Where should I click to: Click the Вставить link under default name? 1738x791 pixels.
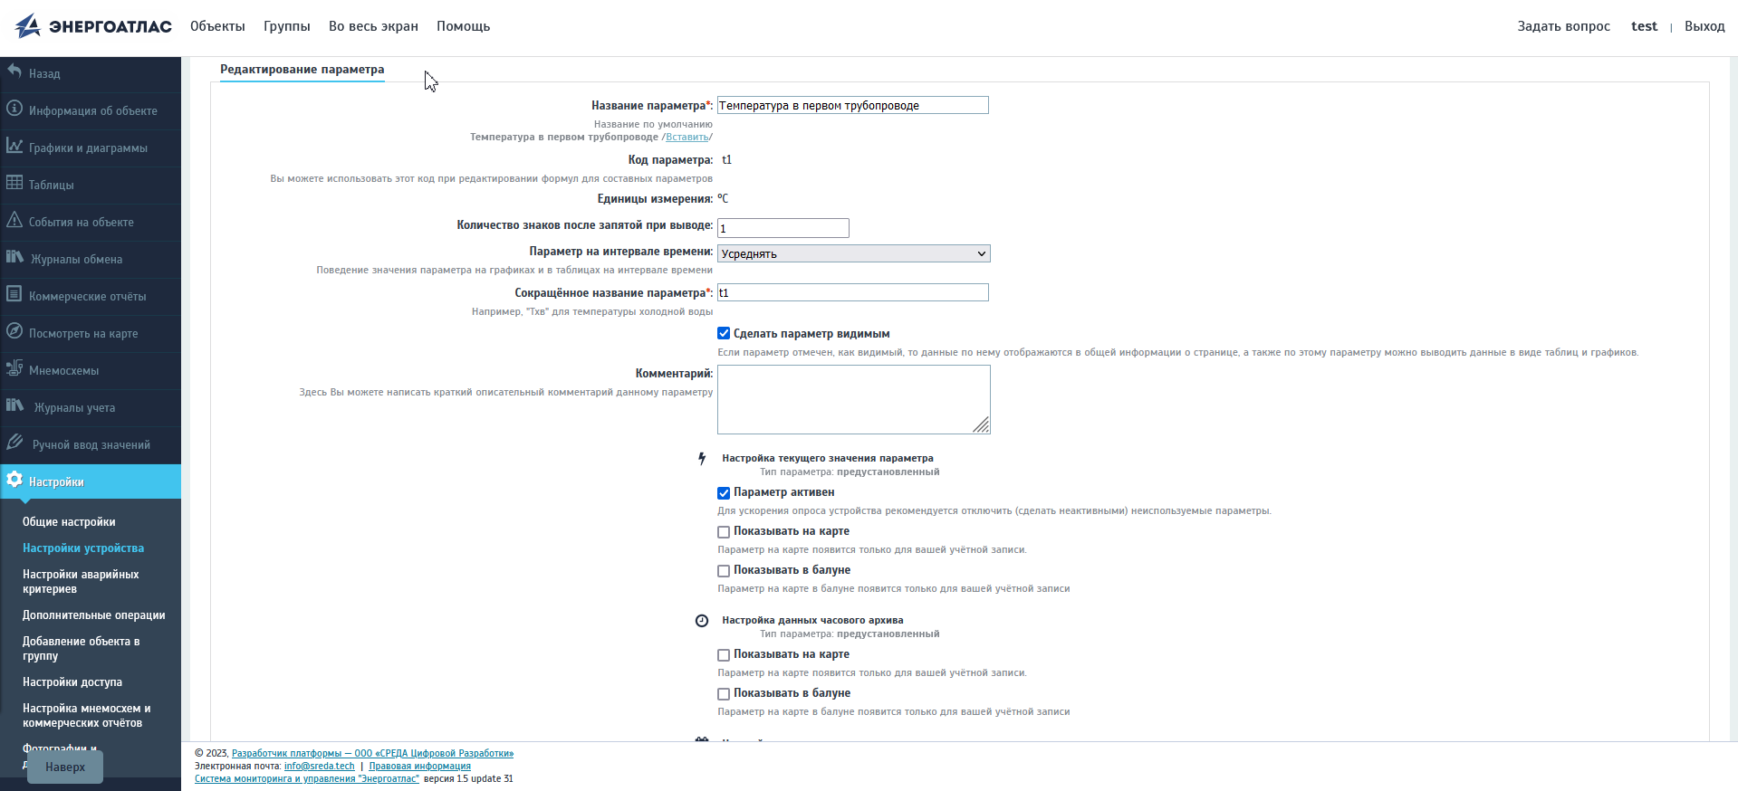[687, 138]
